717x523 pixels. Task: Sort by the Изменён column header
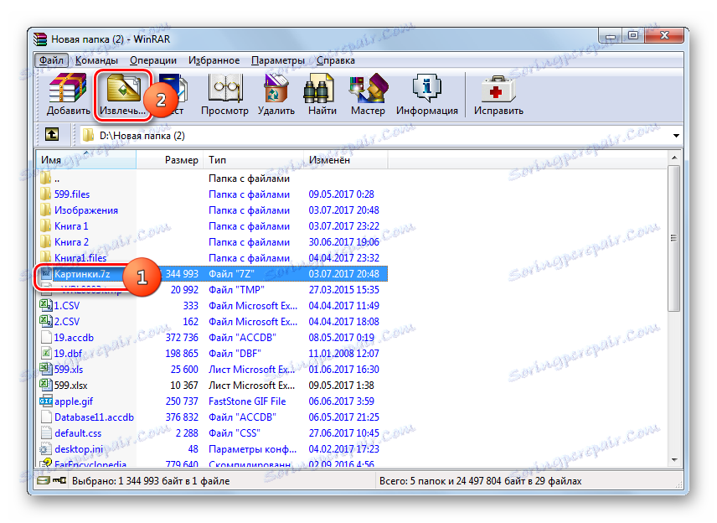pyautogui.click(x=346, y=160)
